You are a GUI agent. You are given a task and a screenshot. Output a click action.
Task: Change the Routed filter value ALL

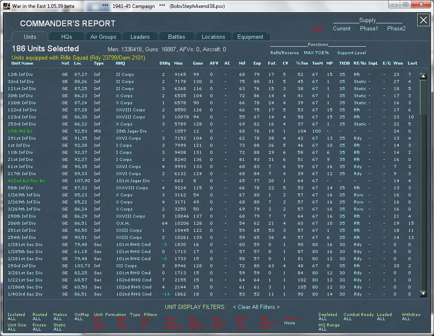(x=37, y=319)
